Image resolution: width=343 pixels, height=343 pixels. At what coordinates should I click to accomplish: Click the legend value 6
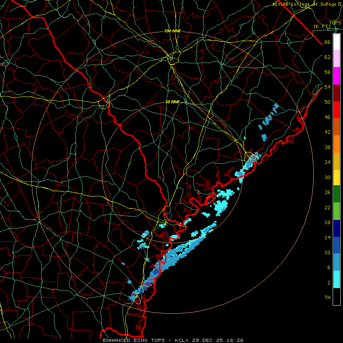click(x=329, y=268)
